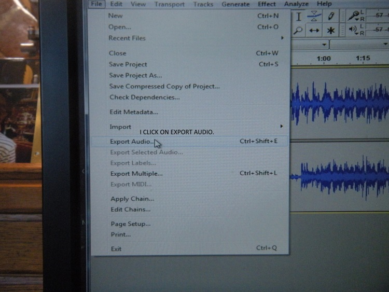Open the Help menu
The height and width of the screenshot is (292, 389).
(324, 4)
